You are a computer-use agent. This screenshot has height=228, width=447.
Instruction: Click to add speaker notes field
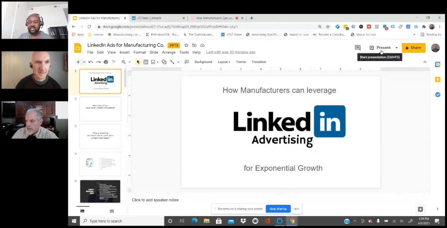click(155, 200)
